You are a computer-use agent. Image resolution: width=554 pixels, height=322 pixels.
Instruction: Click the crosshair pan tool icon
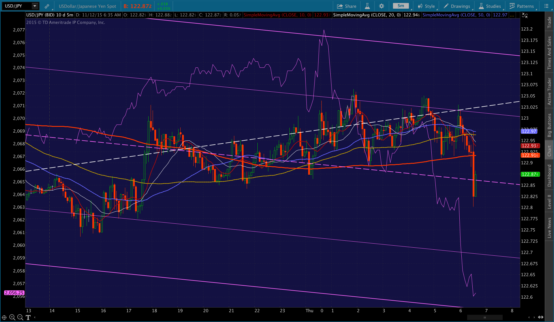[x=4, y=317]
